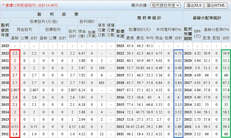This screenshot has height=138, width=231.
Task: Click the 盈餘分配率(%) header
Action: (216, 29)
